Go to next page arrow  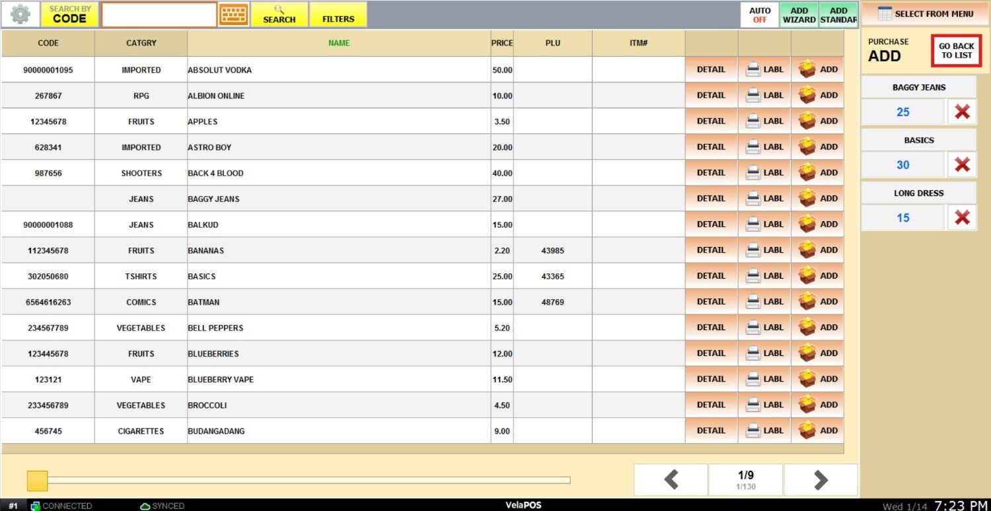821,480
